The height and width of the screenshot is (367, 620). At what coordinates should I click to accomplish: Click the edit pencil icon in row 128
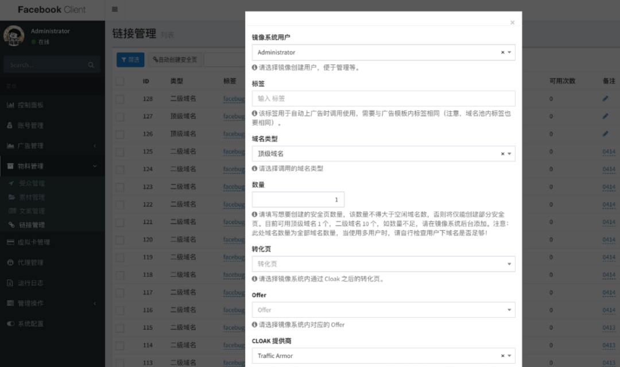[x=606, y=98]
